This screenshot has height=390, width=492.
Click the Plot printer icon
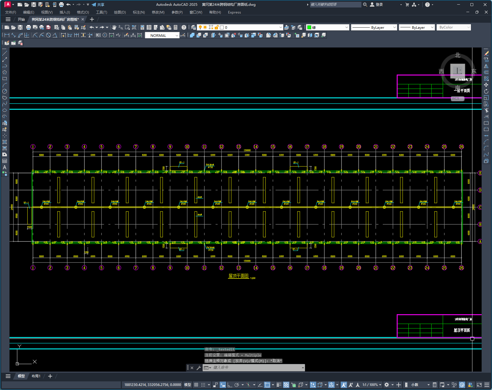tap(28, 27)
